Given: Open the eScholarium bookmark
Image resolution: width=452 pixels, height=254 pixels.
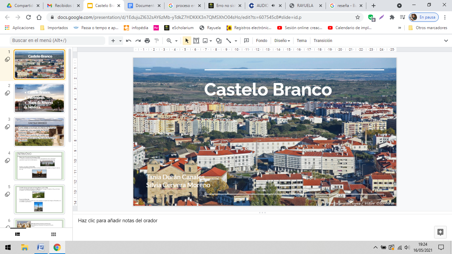Looking at the screenshot, I should pos(179,28).
